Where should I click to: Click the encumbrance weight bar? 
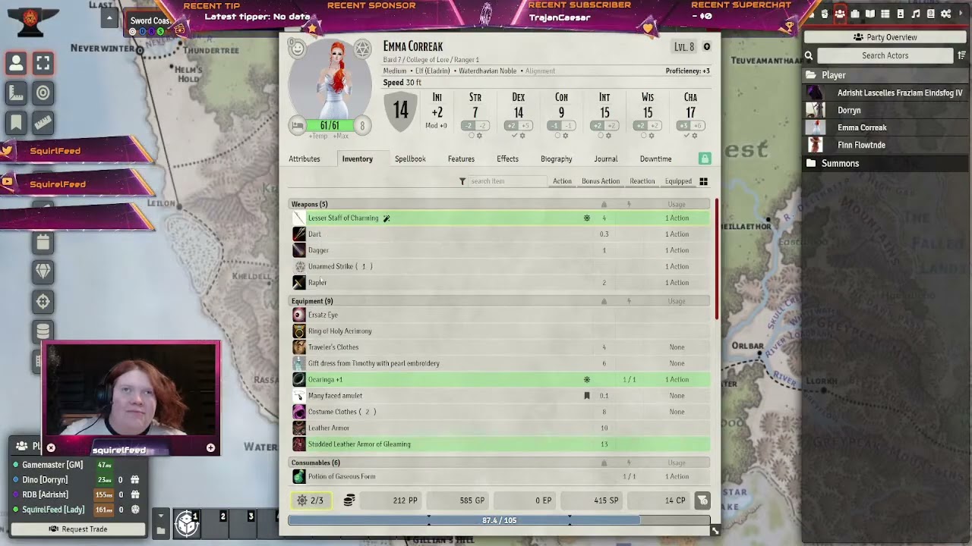(x=499, y=521)
